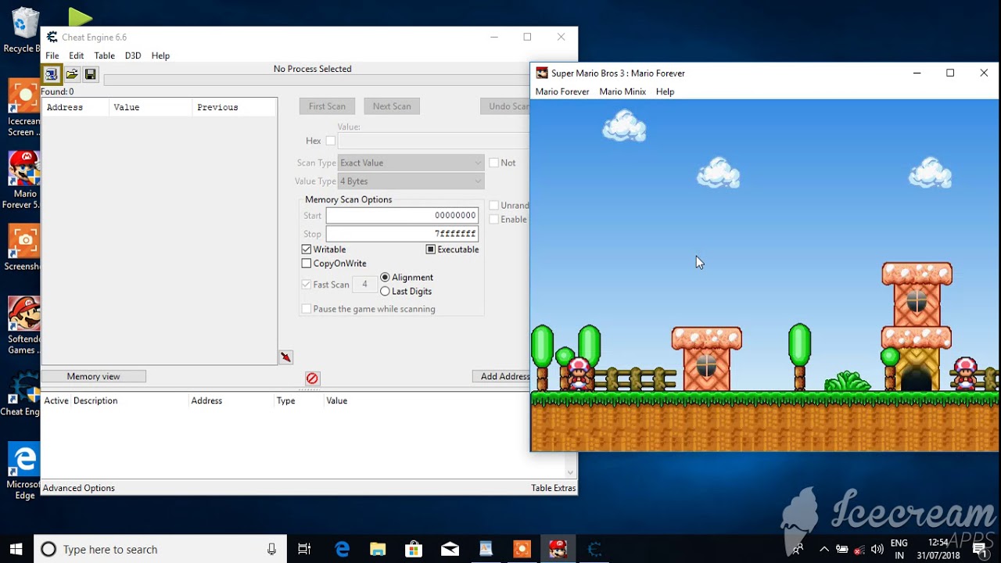Viewport: 1001px width, 563px height.
Task: Click the Stop address input field
Action: 402,234
